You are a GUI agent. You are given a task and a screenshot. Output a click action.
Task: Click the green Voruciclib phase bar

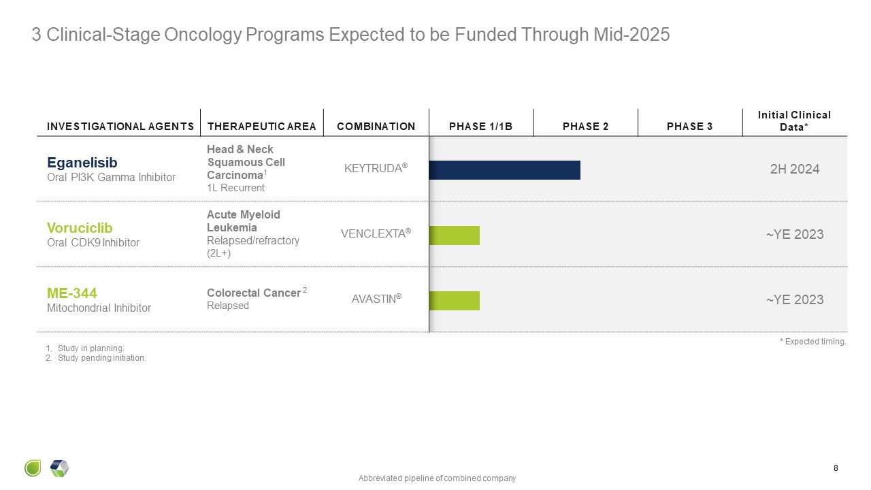454,235
